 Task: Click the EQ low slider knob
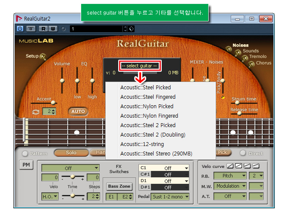click(x=77, y=81)
